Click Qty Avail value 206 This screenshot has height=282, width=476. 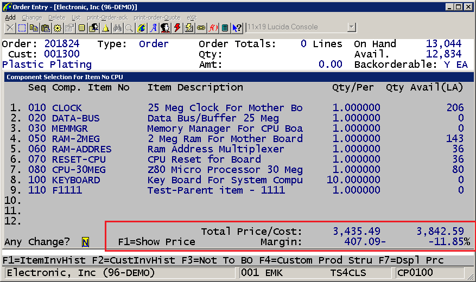coord(455,107)
